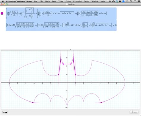
Task: Click the document icon beside bat2.gcf title
Action: [67, 4]
